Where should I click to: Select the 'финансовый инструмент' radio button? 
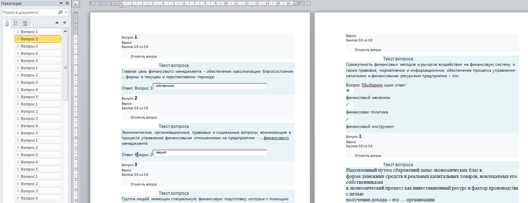tap(348, 120)
